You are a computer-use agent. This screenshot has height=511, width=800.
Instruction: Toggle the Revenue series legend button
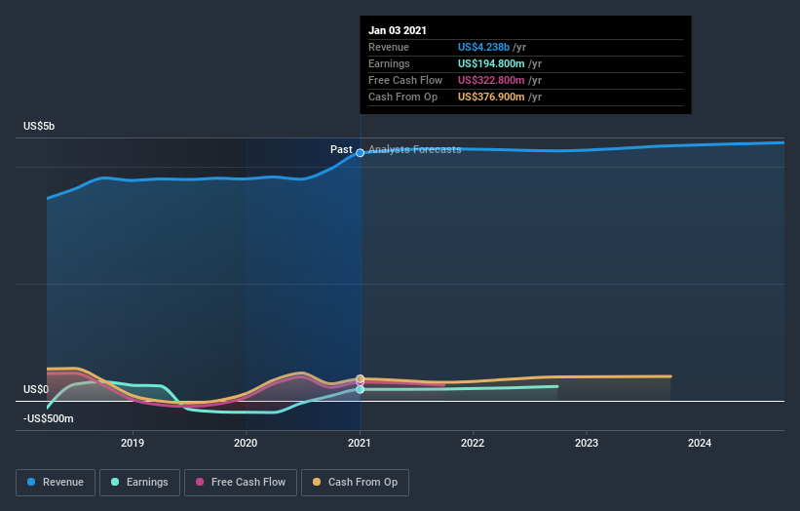56,483
